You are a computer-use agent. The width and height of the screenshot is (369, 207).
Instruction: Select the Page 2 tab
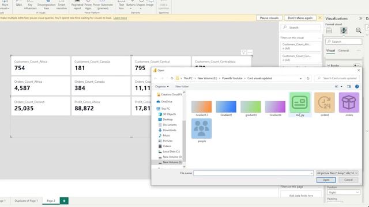click(51, 201)
